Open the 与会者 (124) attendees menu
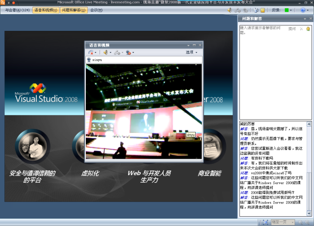The image size is (314, 226). coord(17,10)
